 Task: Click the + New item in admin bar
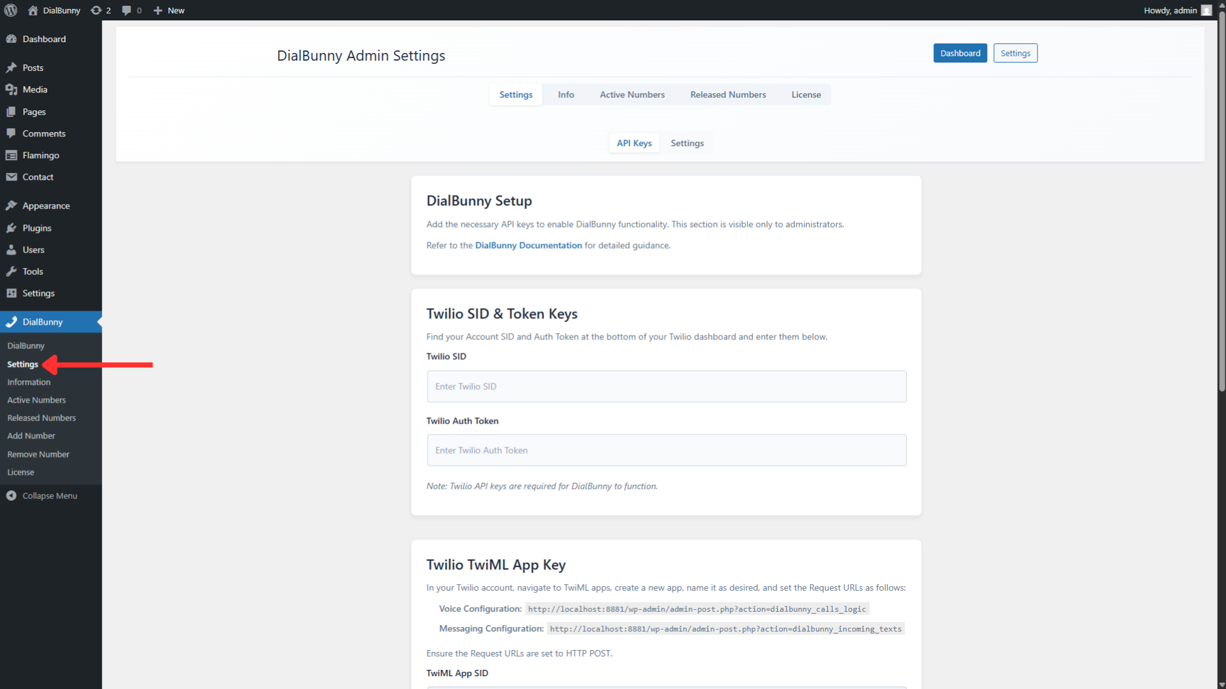pyautogui.click(x=168, y=10)
